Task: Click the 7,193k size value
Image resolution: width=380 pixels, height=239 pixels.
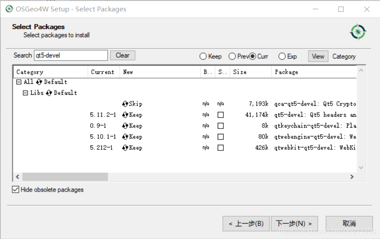Action: tap(258, 104)
